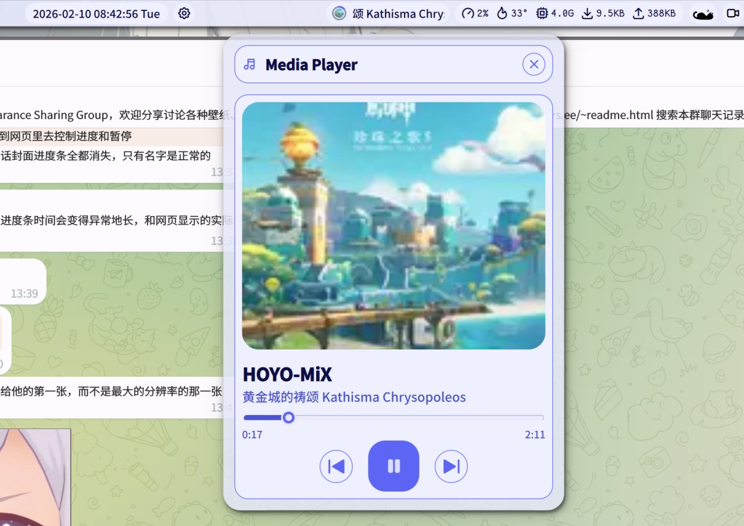Close the Media Player popup
Image resolution: width=744 pixels, height=526 pixels.
coord(534,64)
